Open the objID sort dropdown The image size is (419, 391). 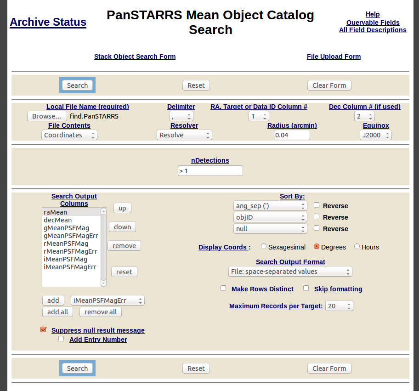click(x=270, y=217)
